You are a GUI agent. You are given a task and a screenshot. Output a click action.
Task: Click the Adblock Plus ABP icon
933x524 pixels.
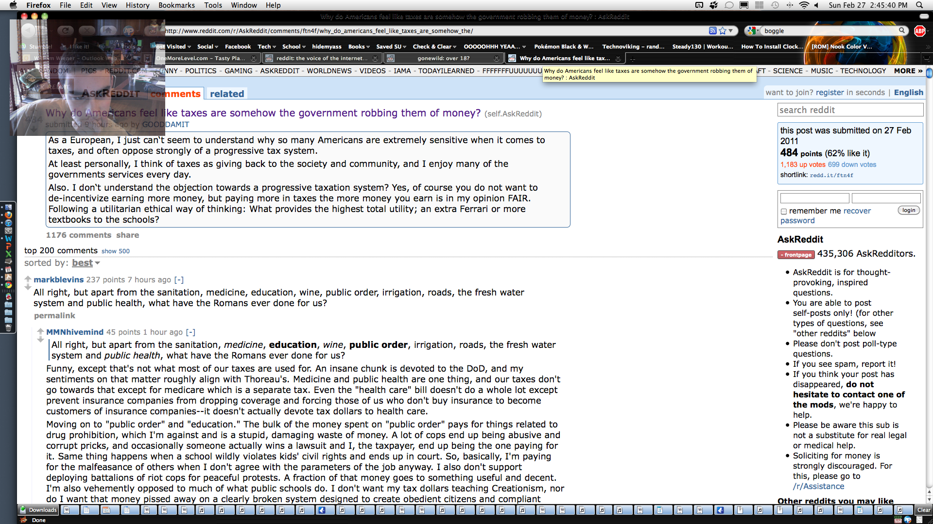[919, 31]
